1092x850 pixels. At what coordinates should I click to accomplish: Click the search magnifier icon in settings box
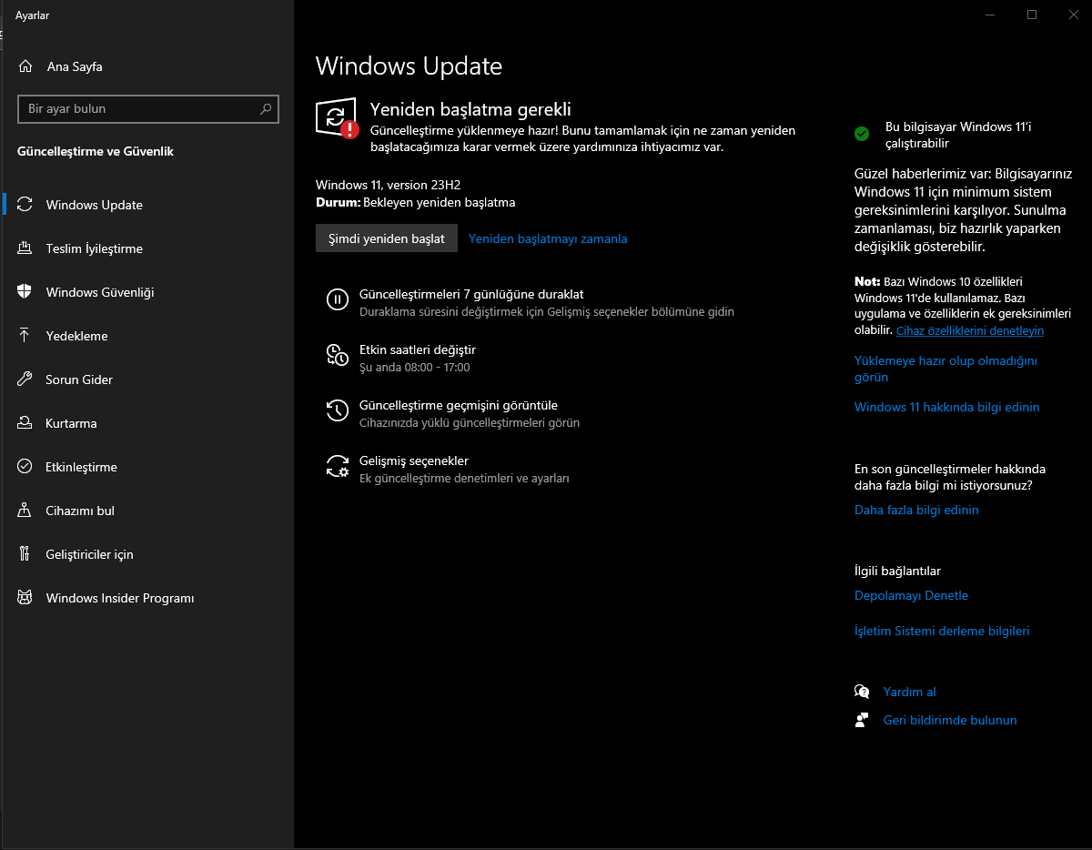pyautogui.click(x=266, y=108)
